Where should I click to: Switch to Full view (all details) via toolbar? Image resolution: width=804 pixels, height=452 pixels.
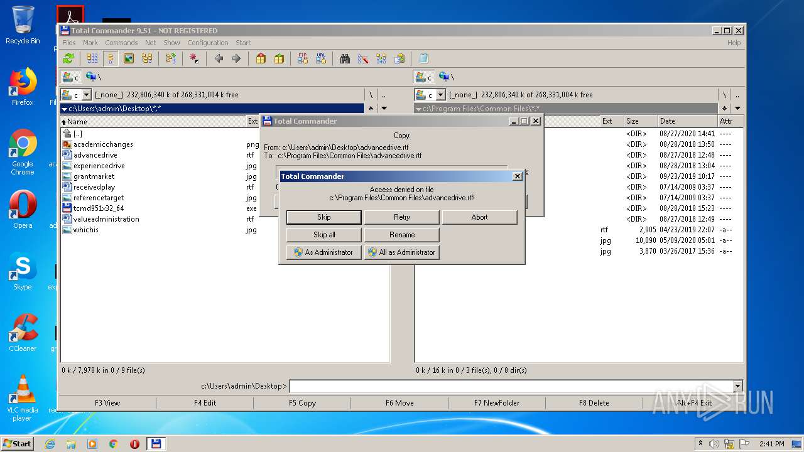[111, 58]
